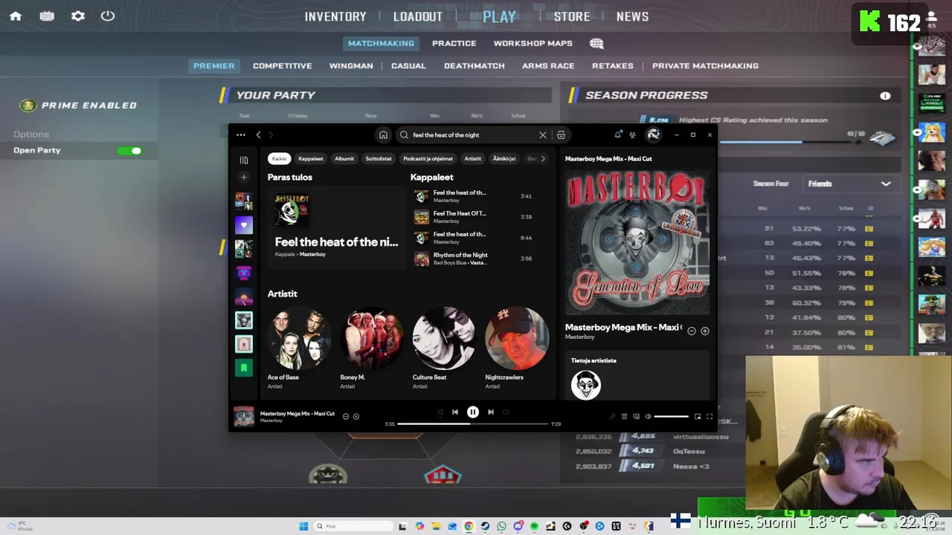Screen dimensions: 952x535
Task: Open the CS2 Store menu
Action: pyautogui.click(x=572, y=16)
